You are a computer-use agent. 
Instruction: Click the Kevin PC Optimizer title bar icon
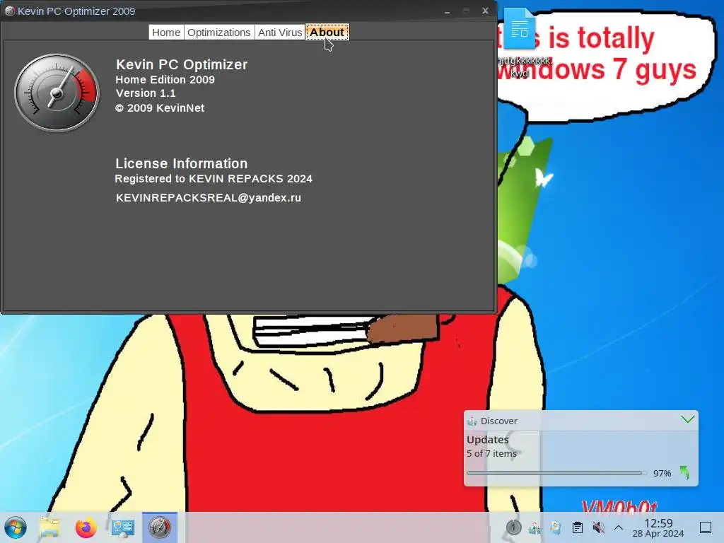click(9, 11)
